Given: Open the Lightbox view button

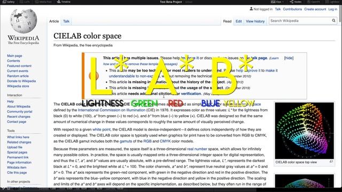Looking at the screenshot, I should tap(332, 2).
